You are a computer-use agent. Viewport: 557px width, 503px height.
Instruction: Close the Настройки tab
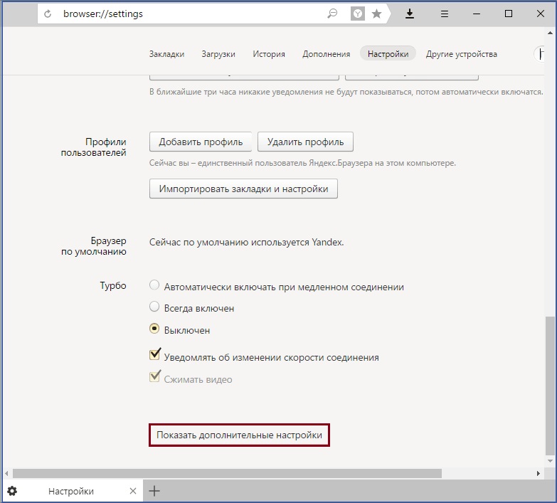133,491
